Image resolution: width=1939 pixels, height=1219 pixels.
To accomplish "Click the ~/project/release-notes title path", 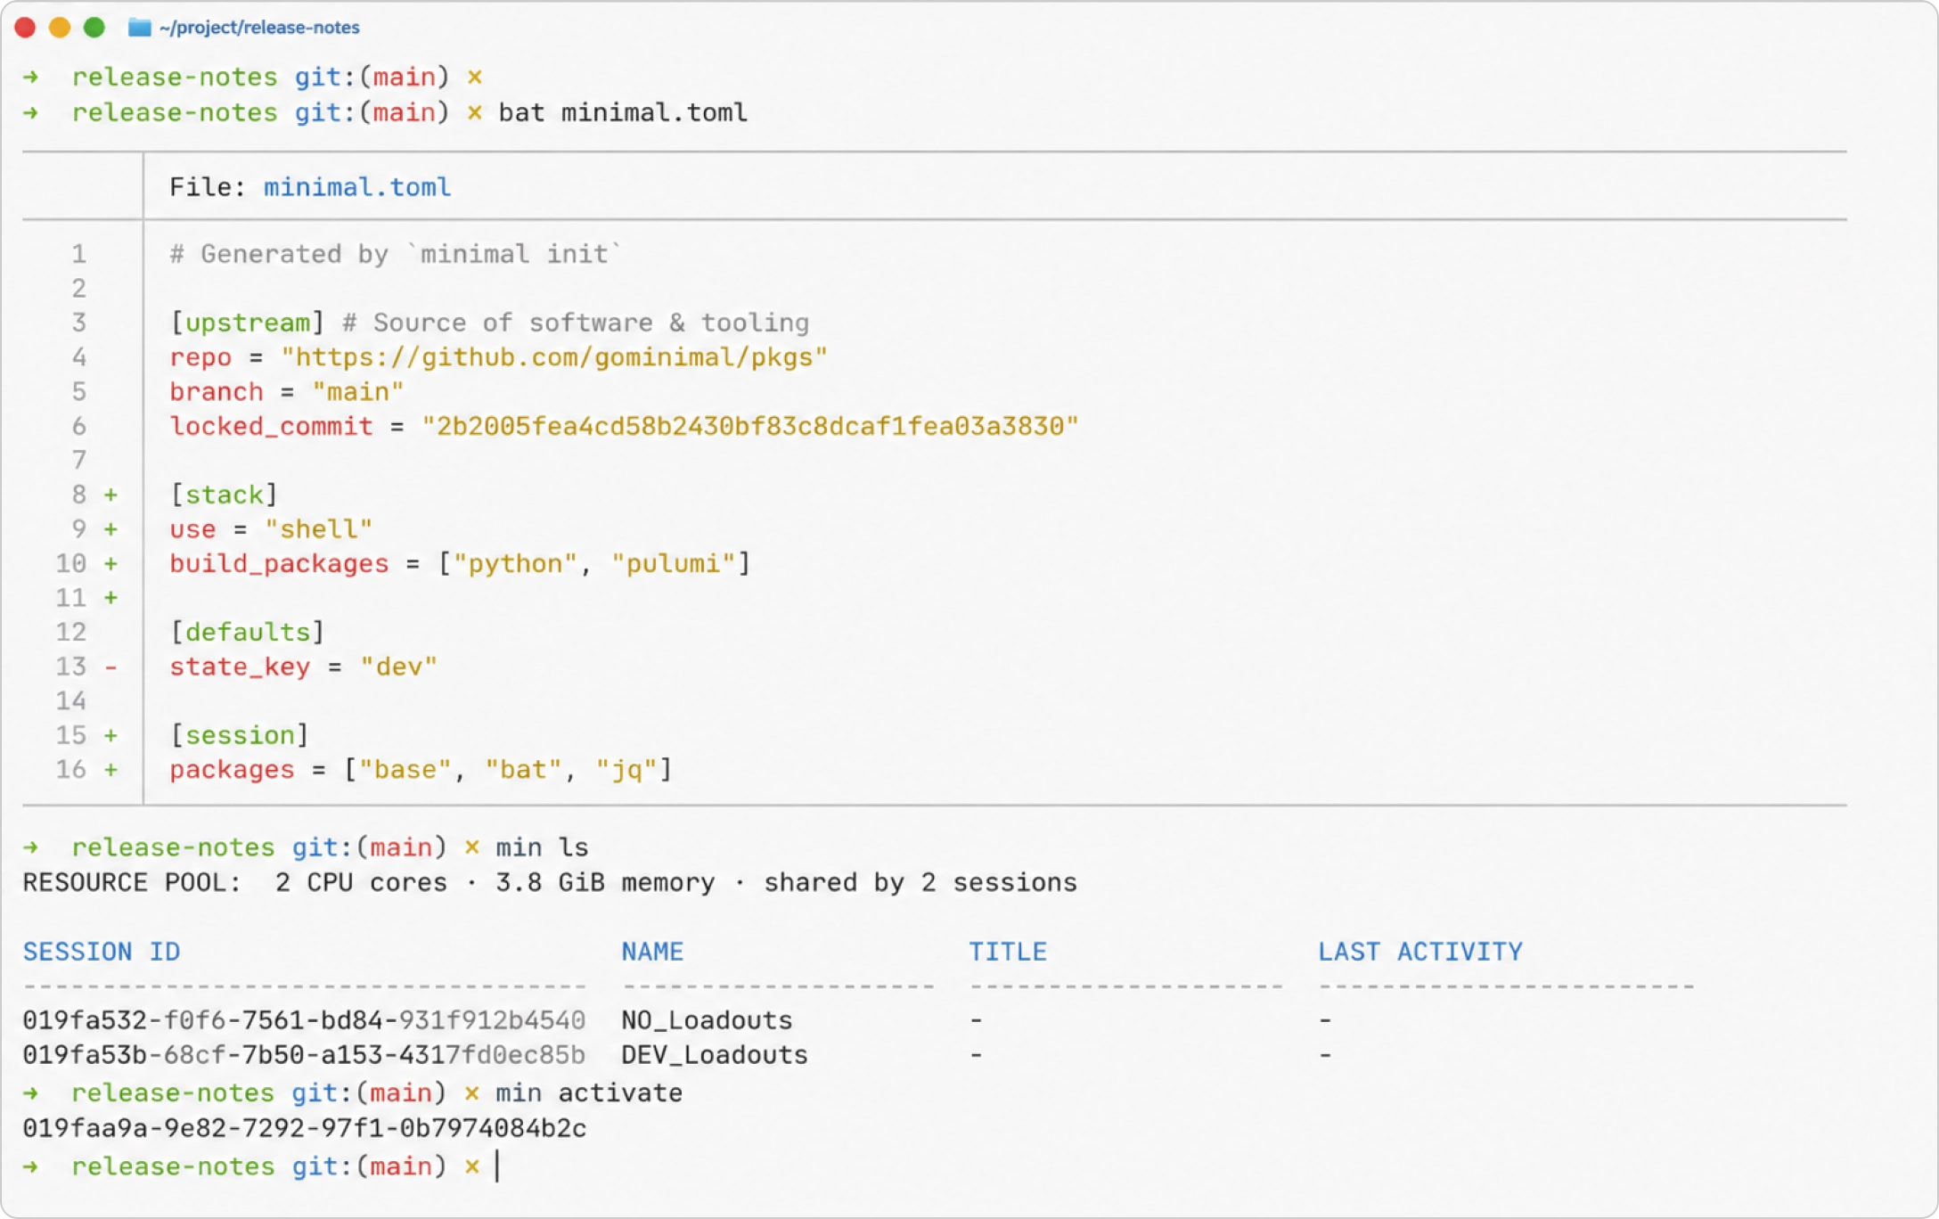I will click(259, 28).
